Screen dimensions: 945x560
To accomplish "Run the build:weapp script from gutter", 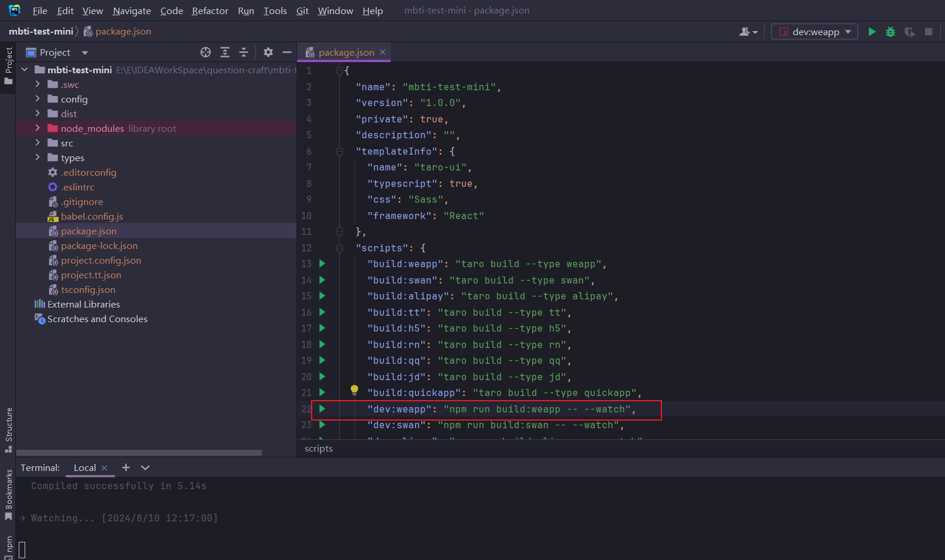I will (x=322, y=264).
